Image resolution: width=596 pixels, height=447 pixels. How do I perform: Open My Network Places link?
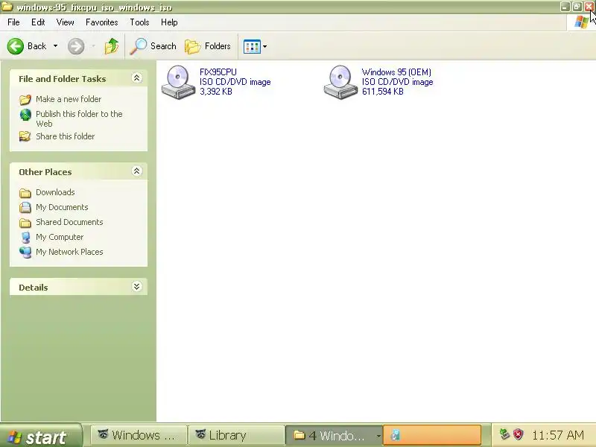pos(69,252)
